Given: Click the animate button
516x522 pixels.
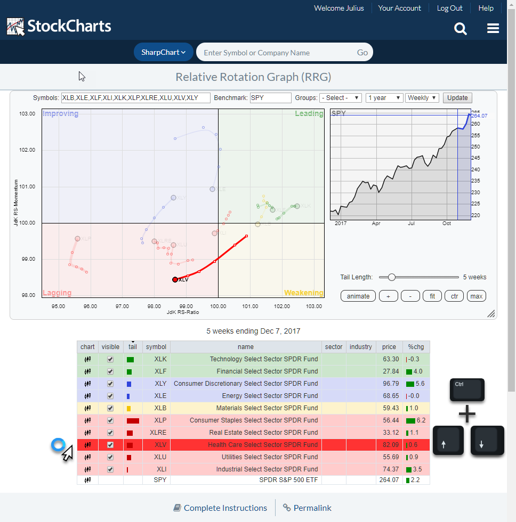Looking at the screenshot, I should 358,296.
